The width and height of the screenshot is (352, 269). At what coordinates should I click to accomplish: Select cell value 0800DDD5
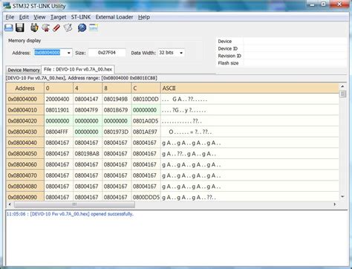tap(146, 197)
